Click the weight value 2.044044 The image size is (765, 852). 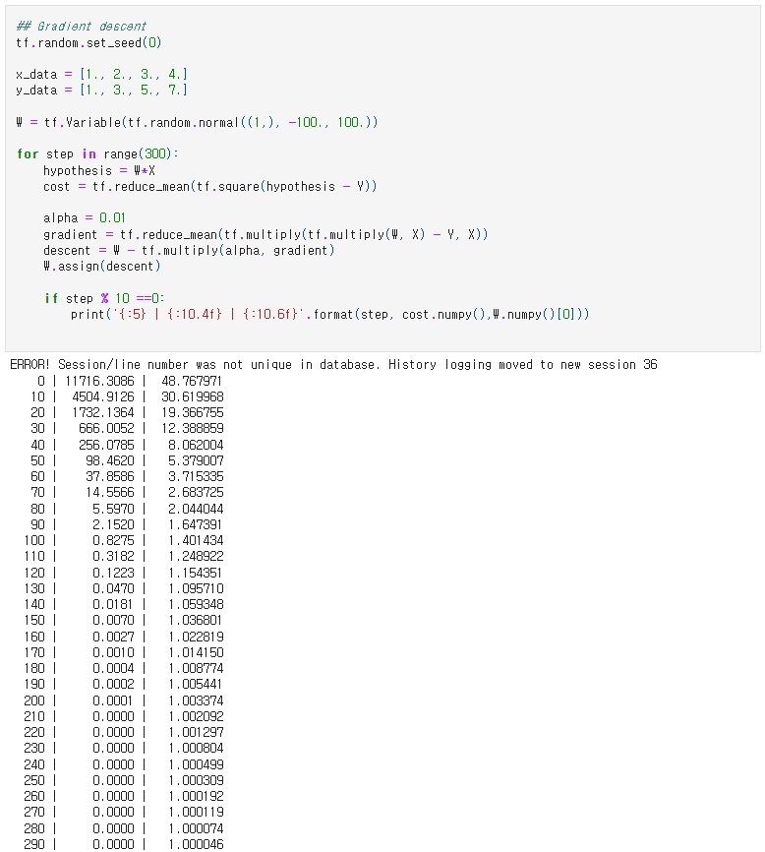click(196, 509)
